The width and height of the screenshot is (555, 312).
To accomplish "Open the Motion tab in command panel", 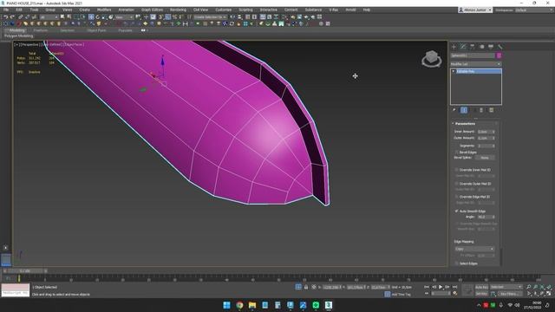I will point(481,47).
